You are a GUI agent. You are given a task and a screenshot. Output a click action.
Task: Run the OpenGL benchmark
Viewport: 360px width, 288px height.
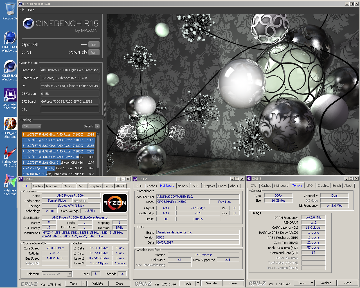tap(94, 45)
